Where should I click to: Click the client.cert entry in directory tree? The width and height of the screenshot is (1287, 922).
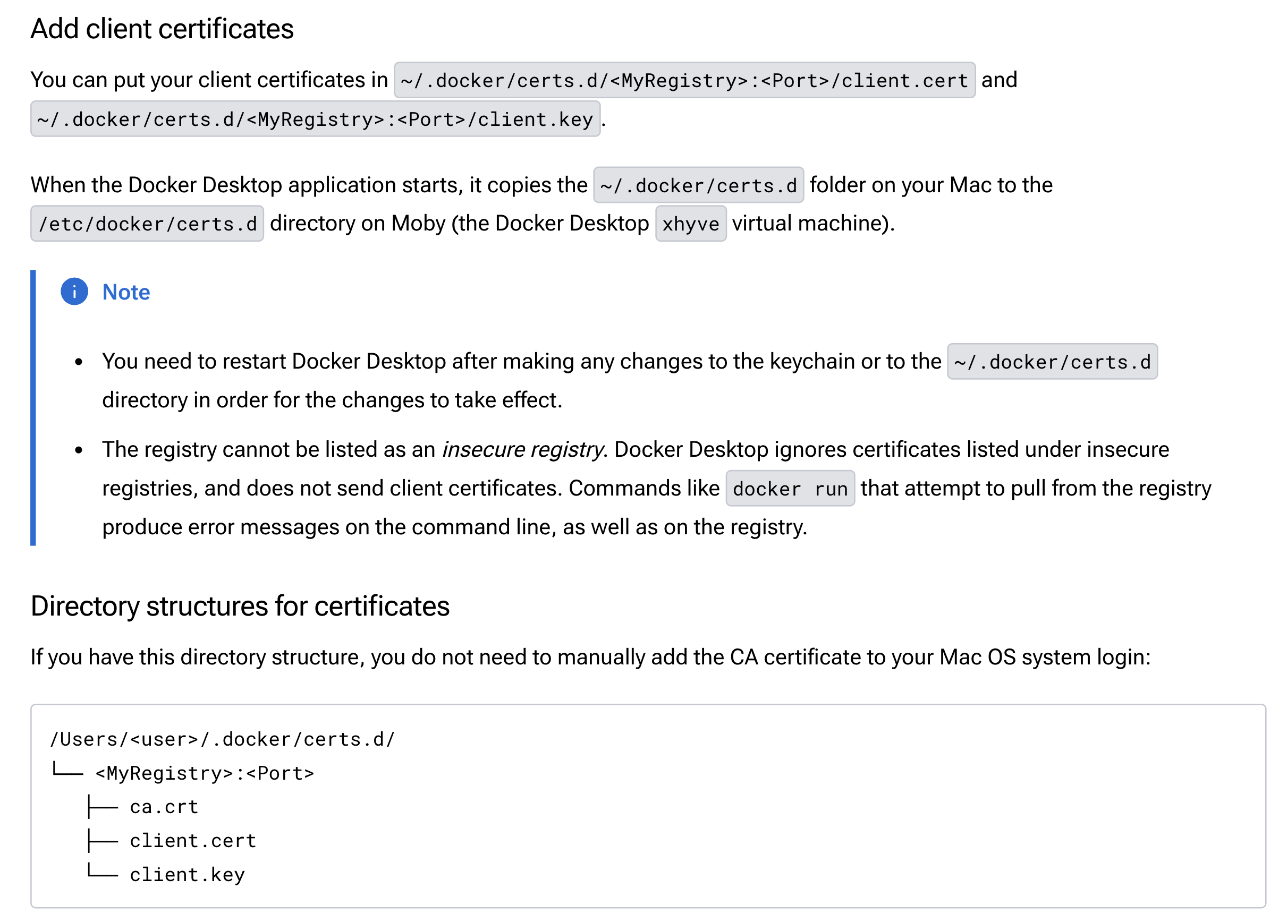pyautogui.click(x=193, y=840)
